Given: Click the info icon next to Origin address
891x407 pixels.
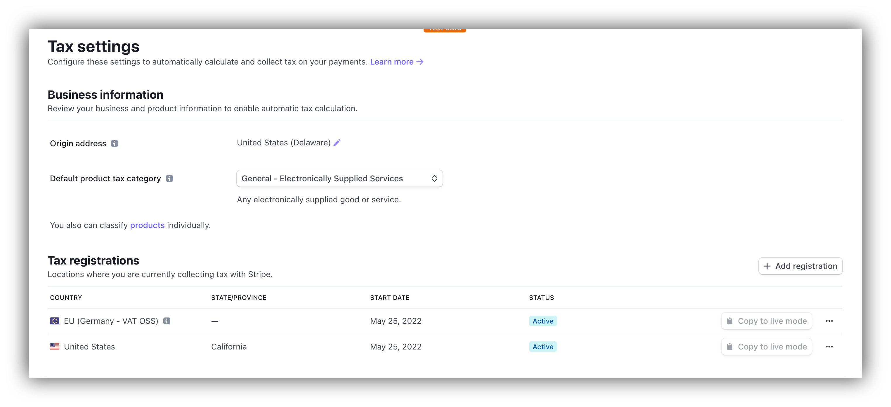Looking at the screenshot, I should 114,144.
